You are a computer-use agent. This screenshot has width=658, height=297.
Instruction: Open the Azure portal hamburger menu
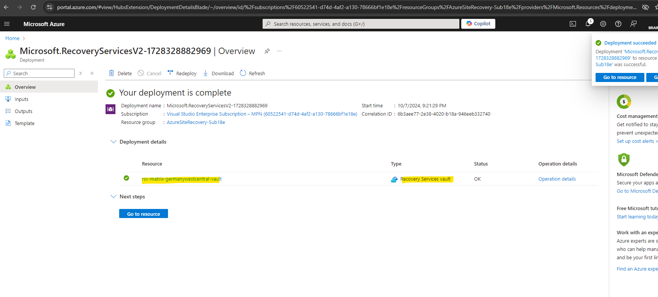[x=6, y=24]
